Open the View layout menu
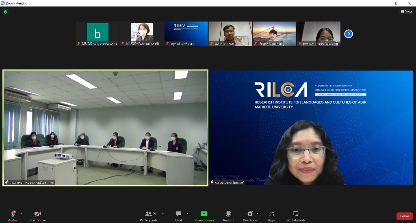The width and height of the screenshot is (416, 223). (x=406, y=11)
